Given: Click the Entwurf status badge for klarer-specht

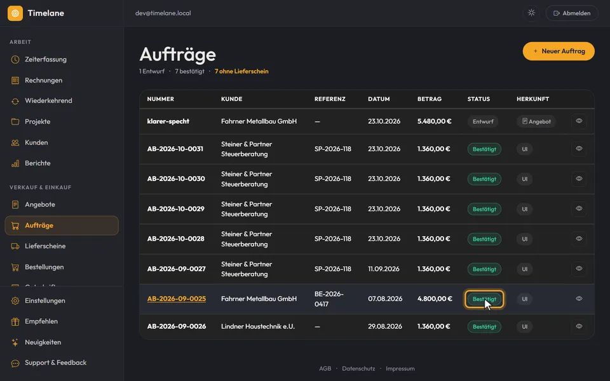Looking at the screenshot, I should (483, 122).
